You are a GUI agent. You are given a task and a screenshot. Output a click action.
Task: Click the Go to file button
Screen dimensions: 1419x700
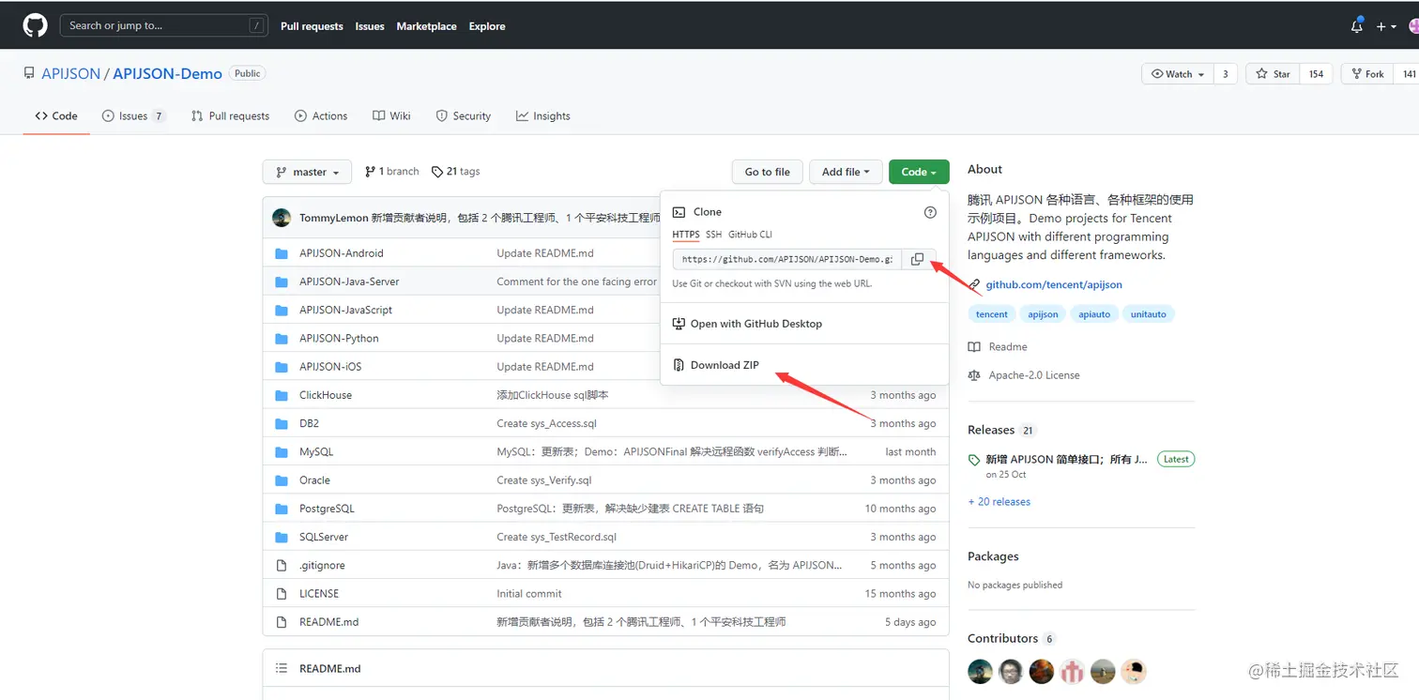coord(768,172)
